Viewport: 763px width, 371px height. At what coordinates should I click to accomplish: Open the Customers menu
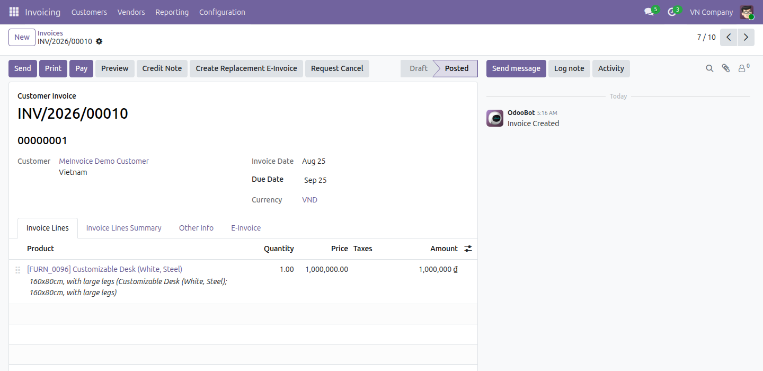click(x=89, y=12)
